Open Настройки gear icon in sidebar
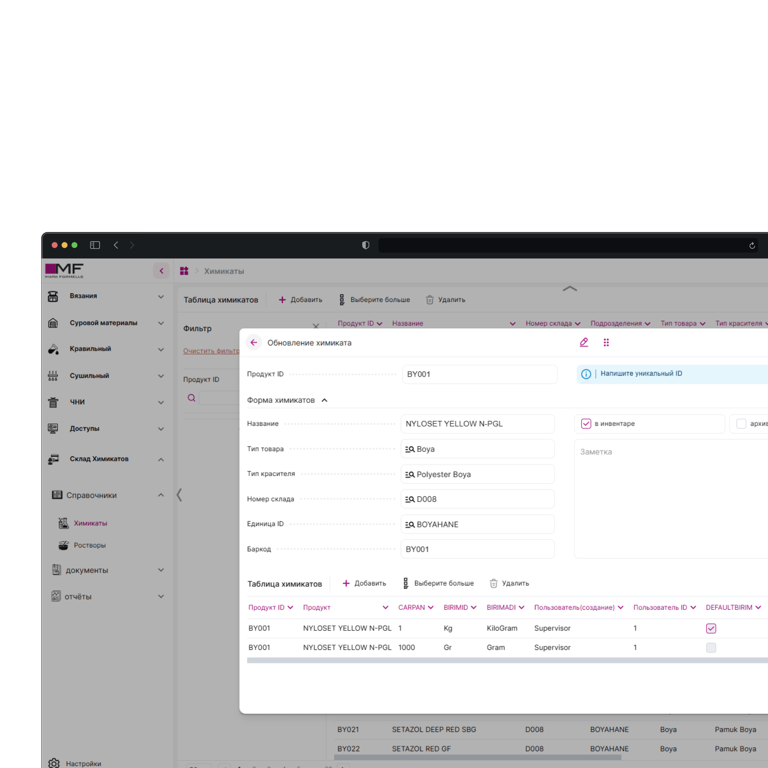768x768 pixels. coord(54,763)
